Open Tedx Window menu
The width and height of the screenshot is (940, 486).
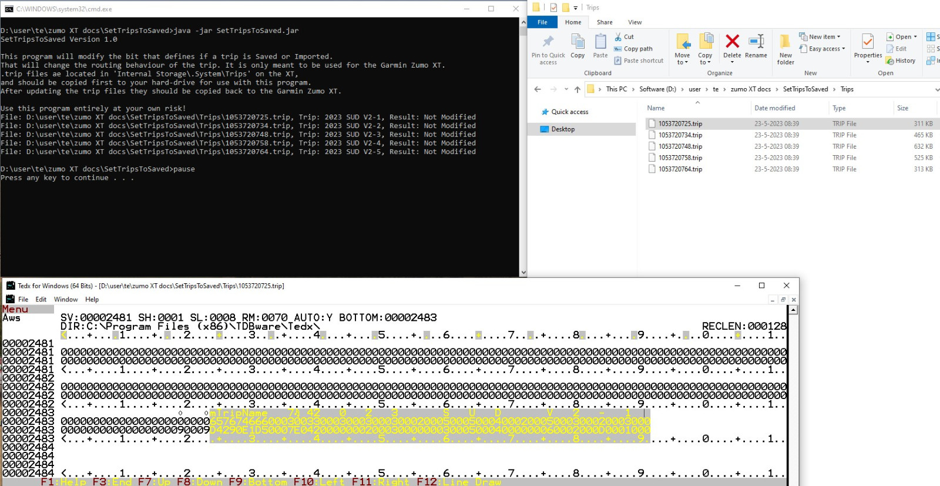click(x=66, y=299)
